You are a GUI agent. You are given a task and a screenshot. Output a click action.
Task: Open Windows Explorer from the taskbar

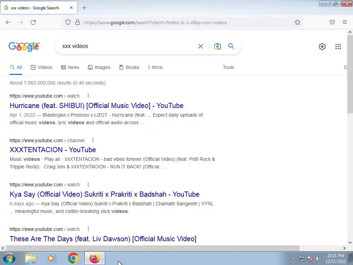[x=31, y=258]
